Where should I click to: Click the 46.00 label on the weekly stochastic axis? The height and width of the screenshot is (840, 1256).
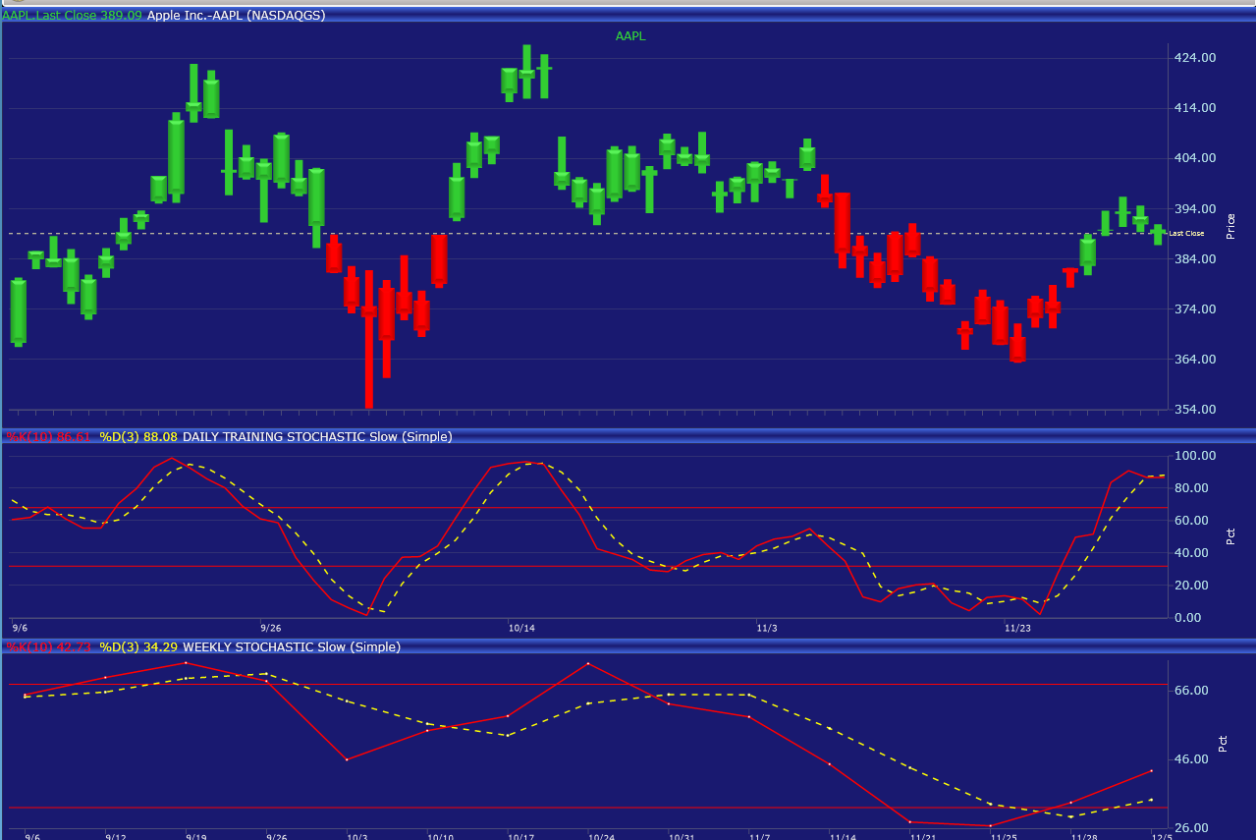tap(1191, 758)
